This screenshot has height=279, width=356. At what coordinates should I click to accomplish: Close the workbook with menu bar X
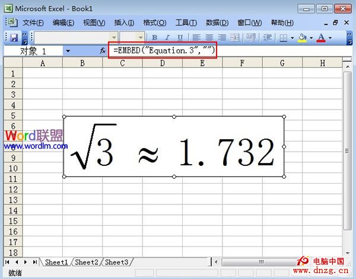click(347, 23)
